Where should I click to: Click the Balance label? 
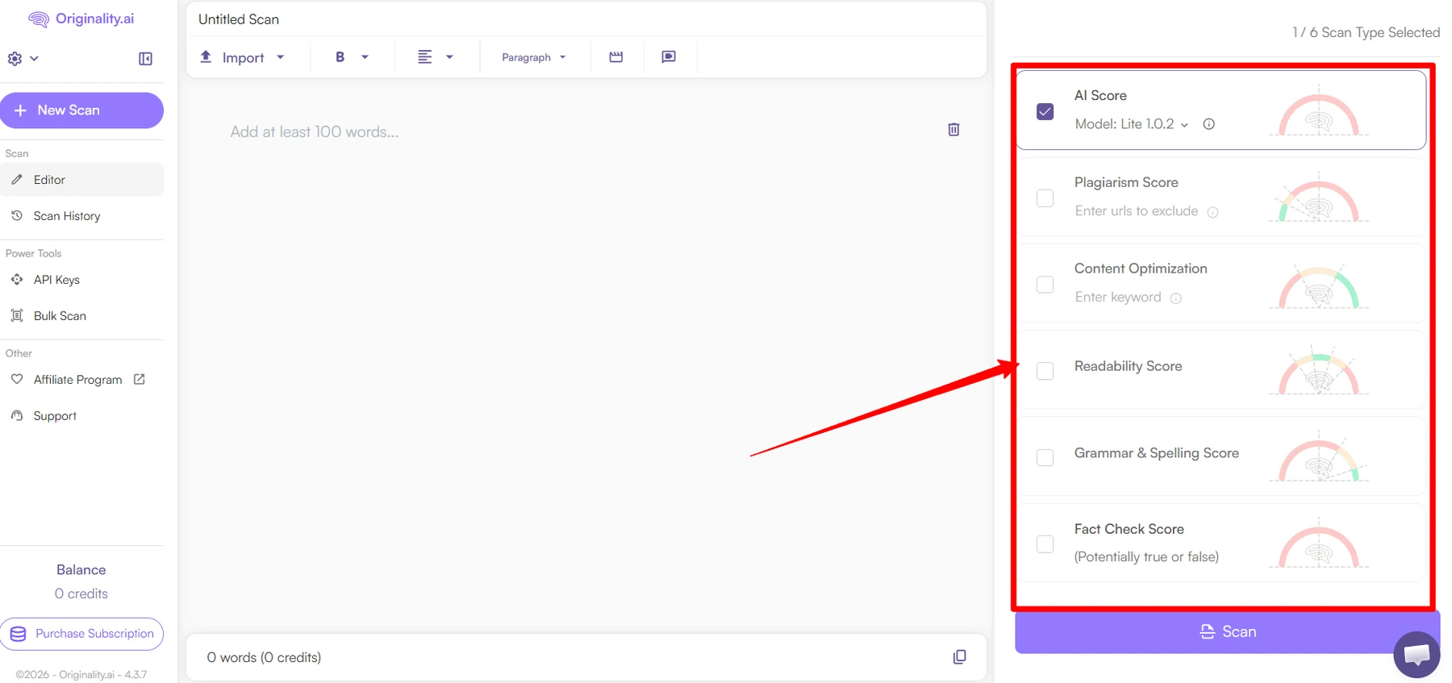point(81,570)
